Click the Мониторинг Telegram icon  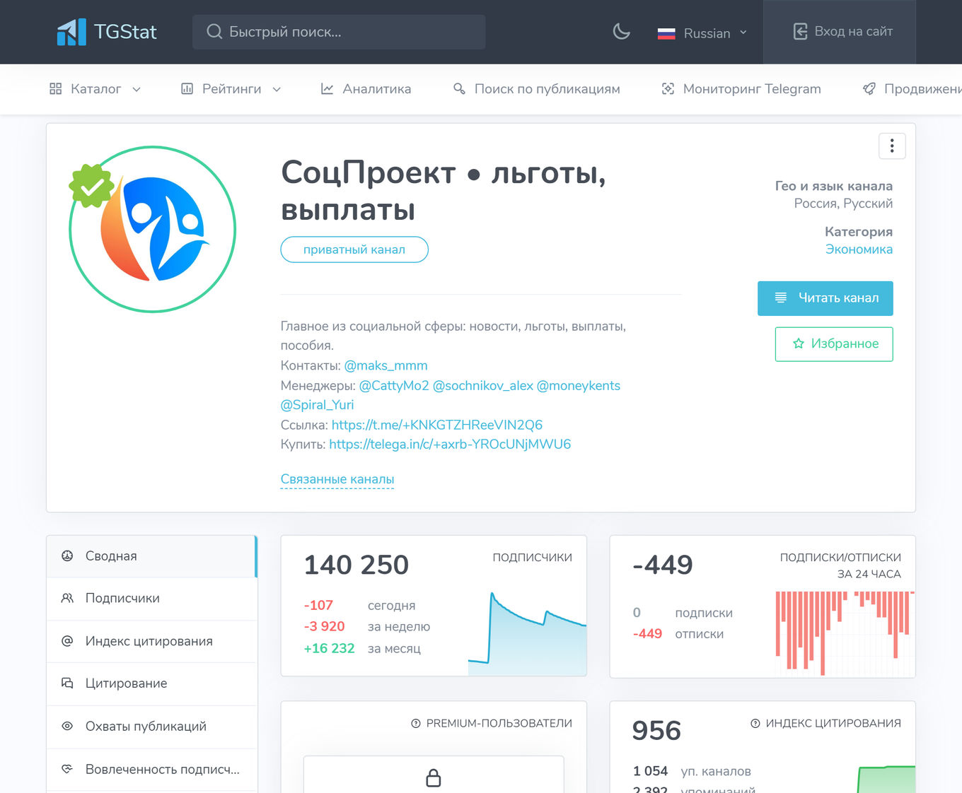(668, 88)
